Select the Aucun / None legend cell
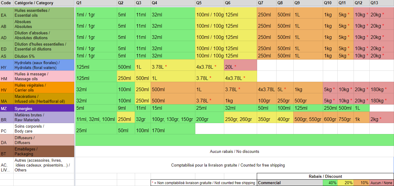 (382, 183)
